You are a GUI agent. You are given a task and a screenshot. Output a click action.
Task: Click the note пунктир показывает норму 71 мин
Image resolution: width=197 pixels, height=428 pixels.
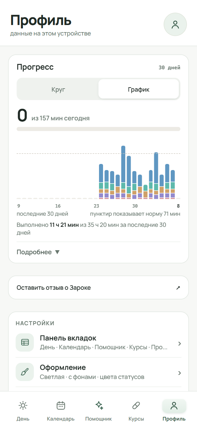click(135, 214)
